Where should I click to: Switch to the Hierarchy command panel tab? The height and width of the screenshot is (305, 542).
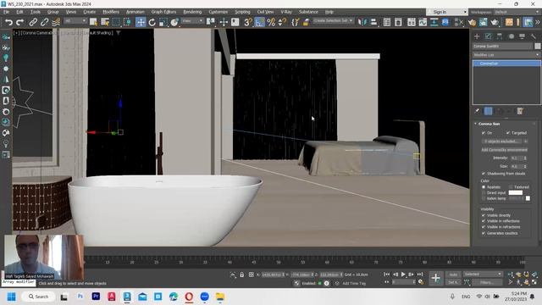click(500, 36)
